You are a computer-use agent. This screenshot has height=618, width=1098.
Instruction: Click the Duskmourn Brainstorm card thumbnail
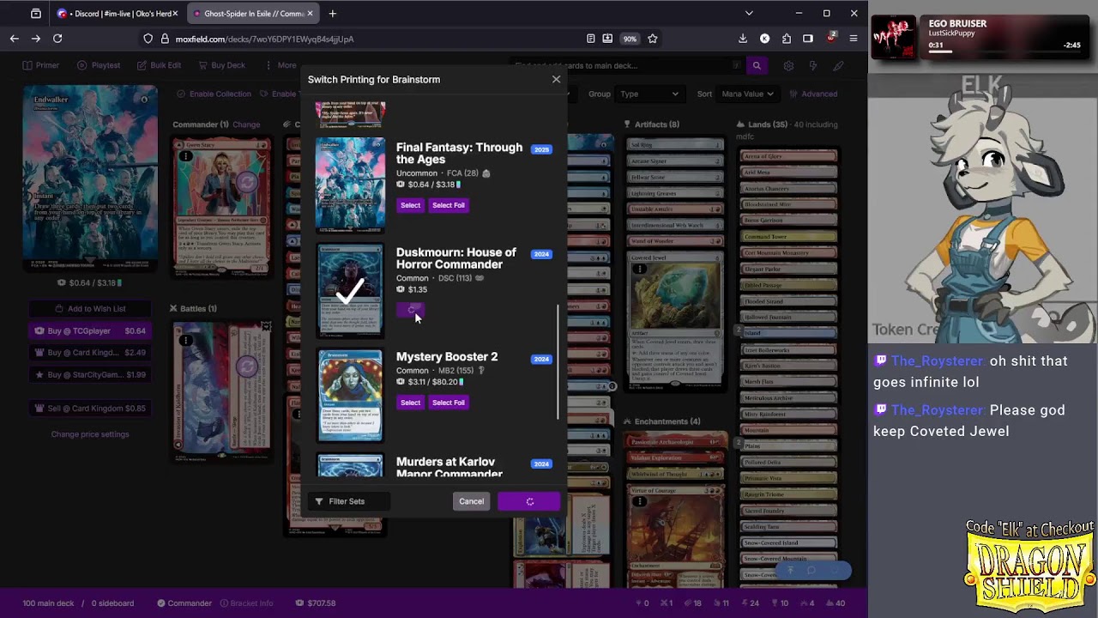click(350, 290)
